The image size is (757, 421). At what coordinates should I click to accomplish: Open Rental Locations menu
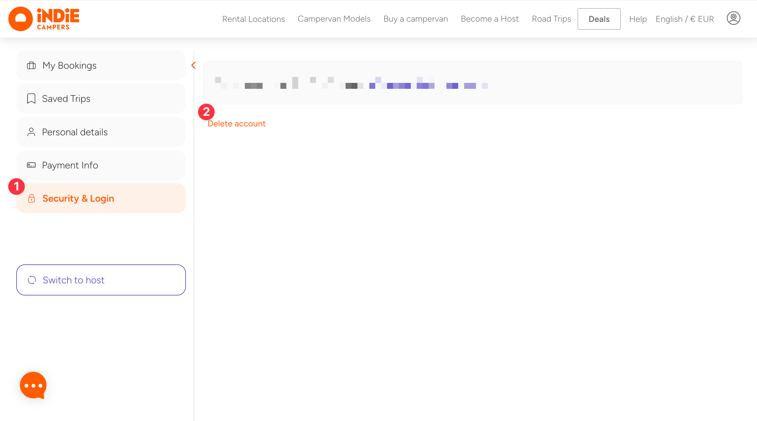pyautogui.click(x=253, y=19)
